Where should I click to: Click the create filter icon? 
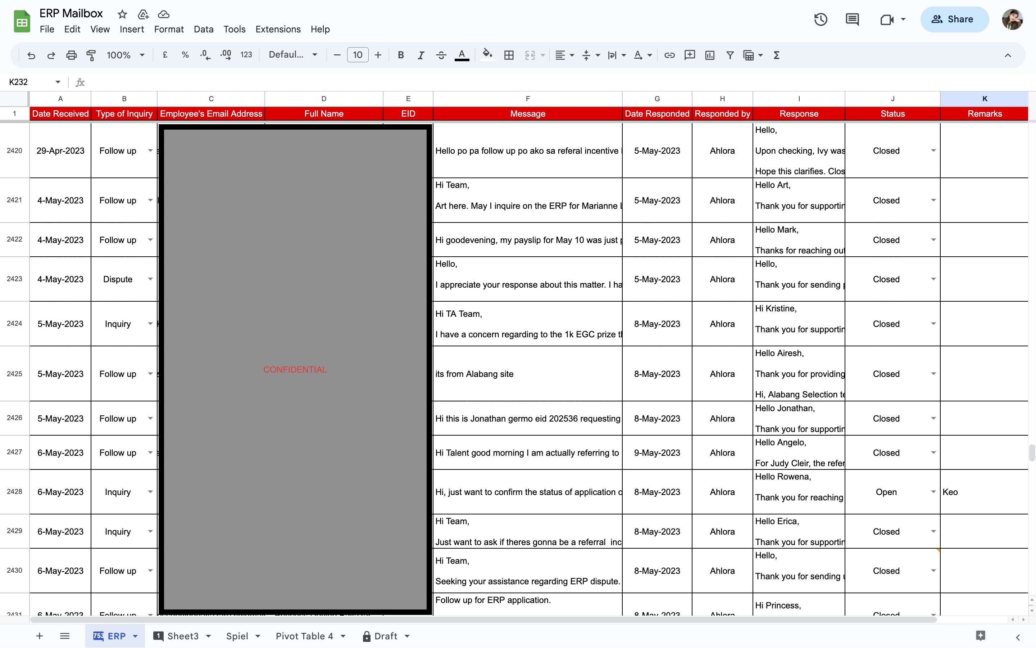[730, 55]
